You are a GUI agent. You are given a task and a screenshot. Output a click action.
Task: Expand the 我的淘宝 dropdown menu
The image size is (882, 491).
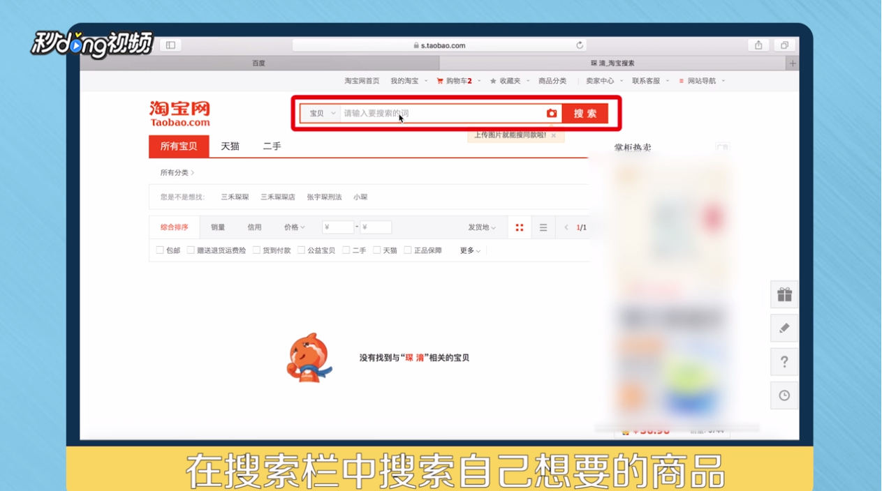[x=409, y=81]
